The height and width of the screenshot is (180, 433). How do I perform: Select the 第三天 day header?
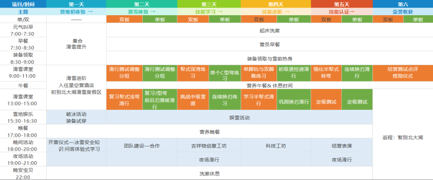208,4
